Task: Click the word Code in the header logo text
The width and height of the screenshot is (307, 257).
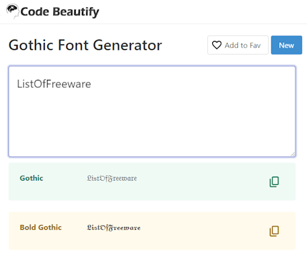Action: (35, 12)
